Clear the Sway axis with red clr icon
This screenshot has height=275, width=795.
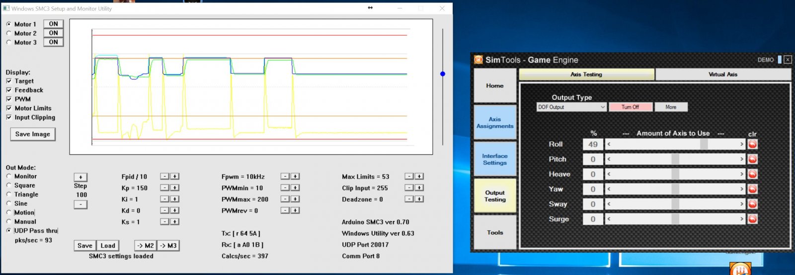coord(752,204)
